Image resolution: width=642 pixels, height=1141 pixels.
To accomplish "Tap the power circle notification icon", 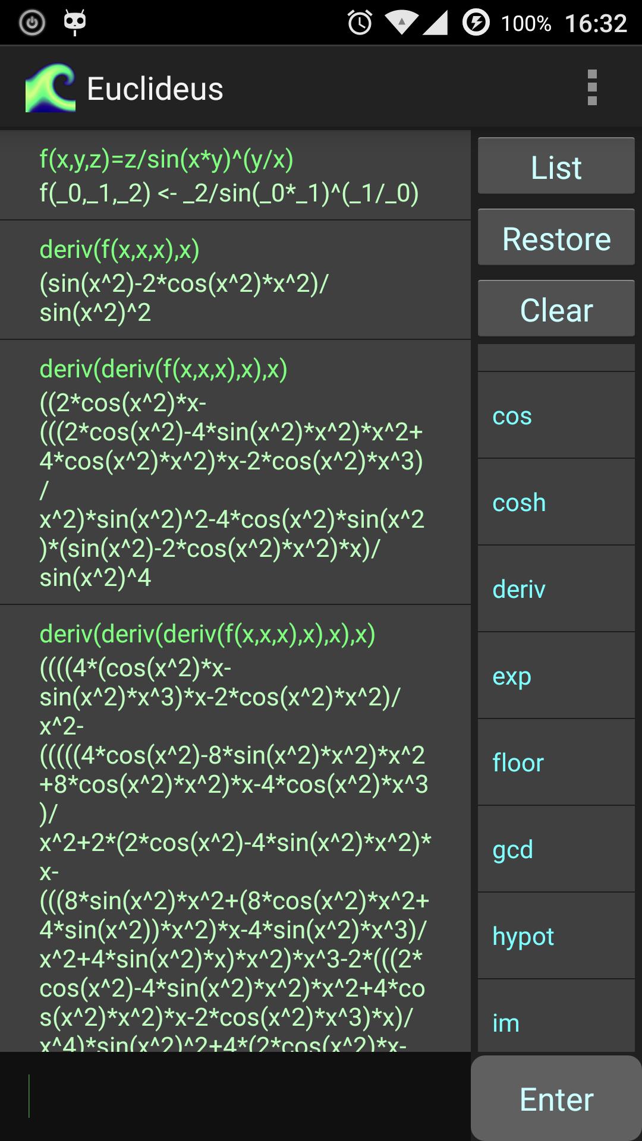I will click(32, 23).
